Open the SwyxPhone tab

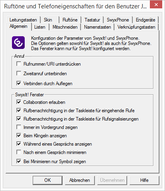(118, 20)
